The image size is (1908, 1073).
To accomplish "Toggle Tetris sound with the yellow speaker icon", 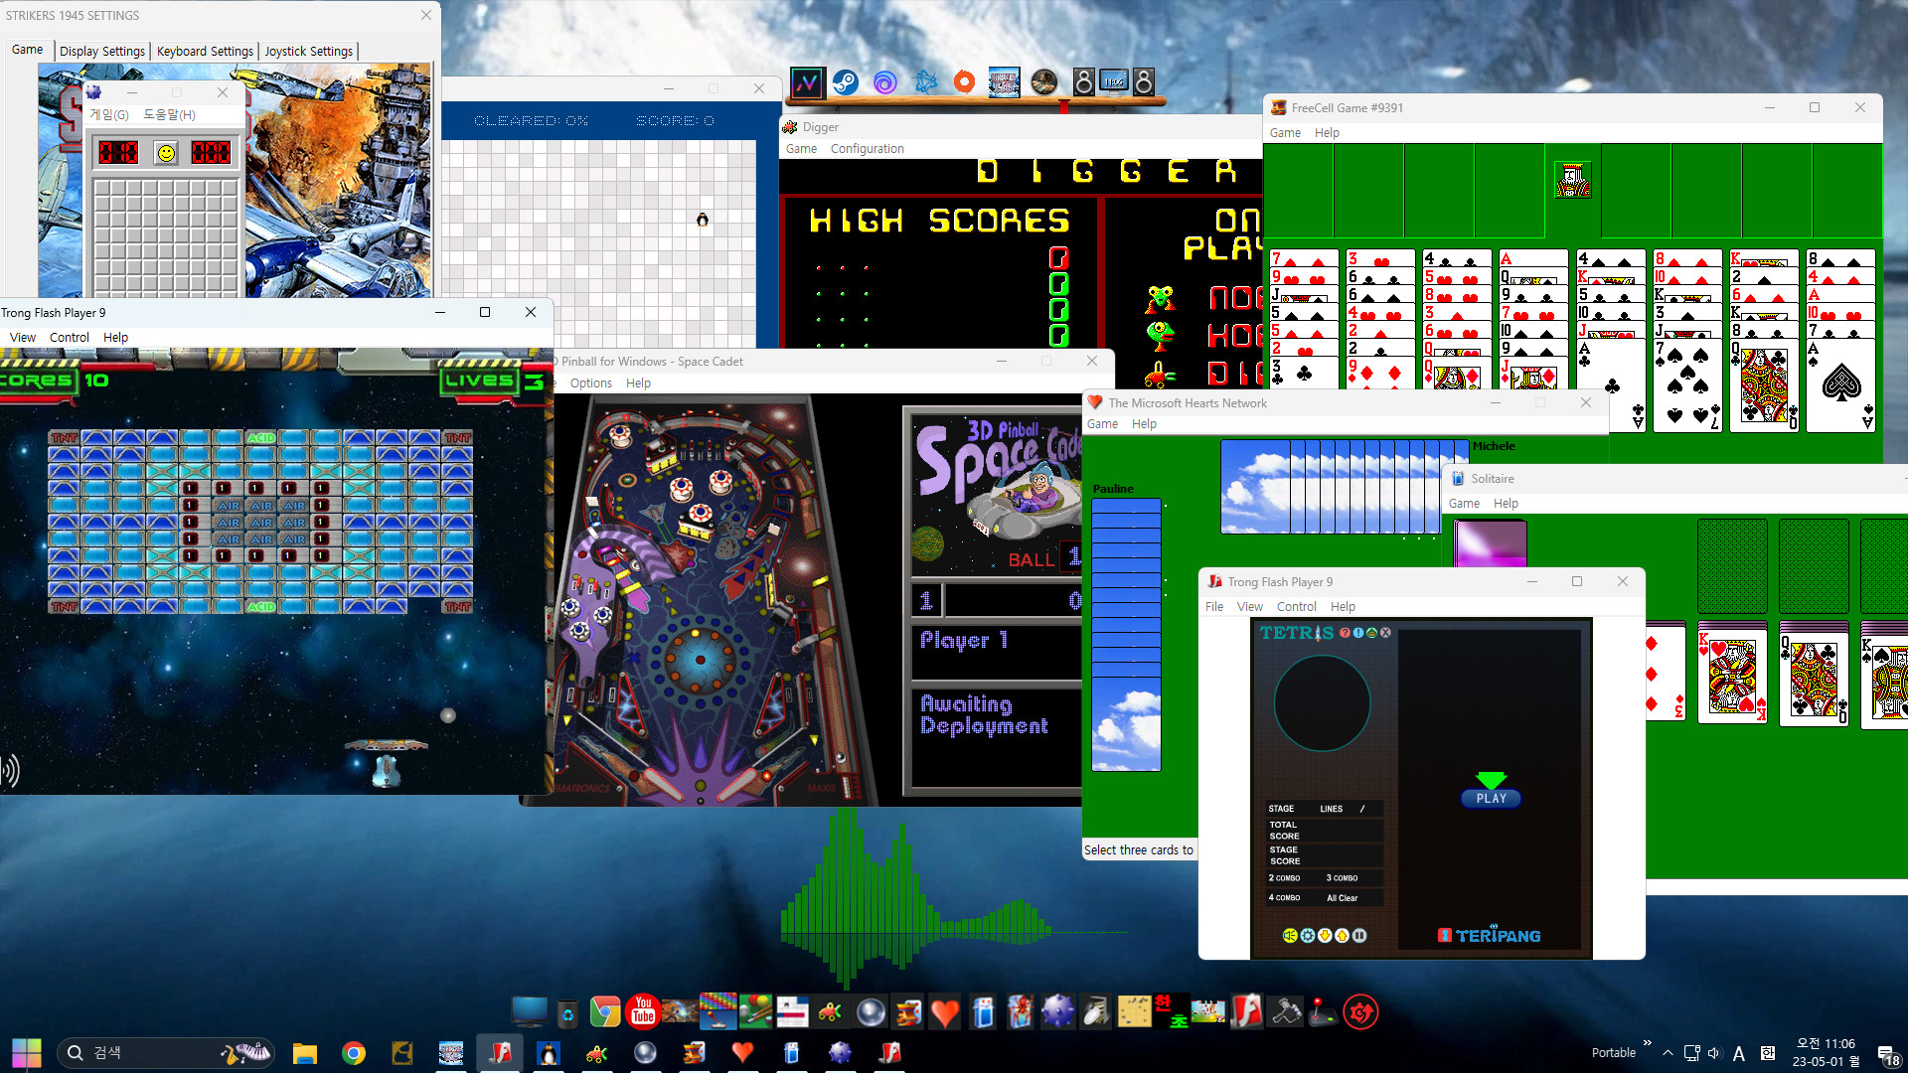I will pos(1290,935).
